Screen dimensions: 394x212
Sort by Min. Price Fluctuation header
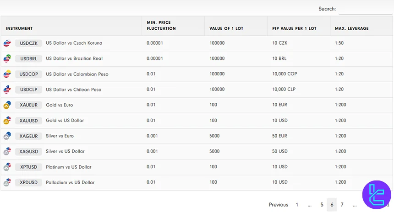161,26
